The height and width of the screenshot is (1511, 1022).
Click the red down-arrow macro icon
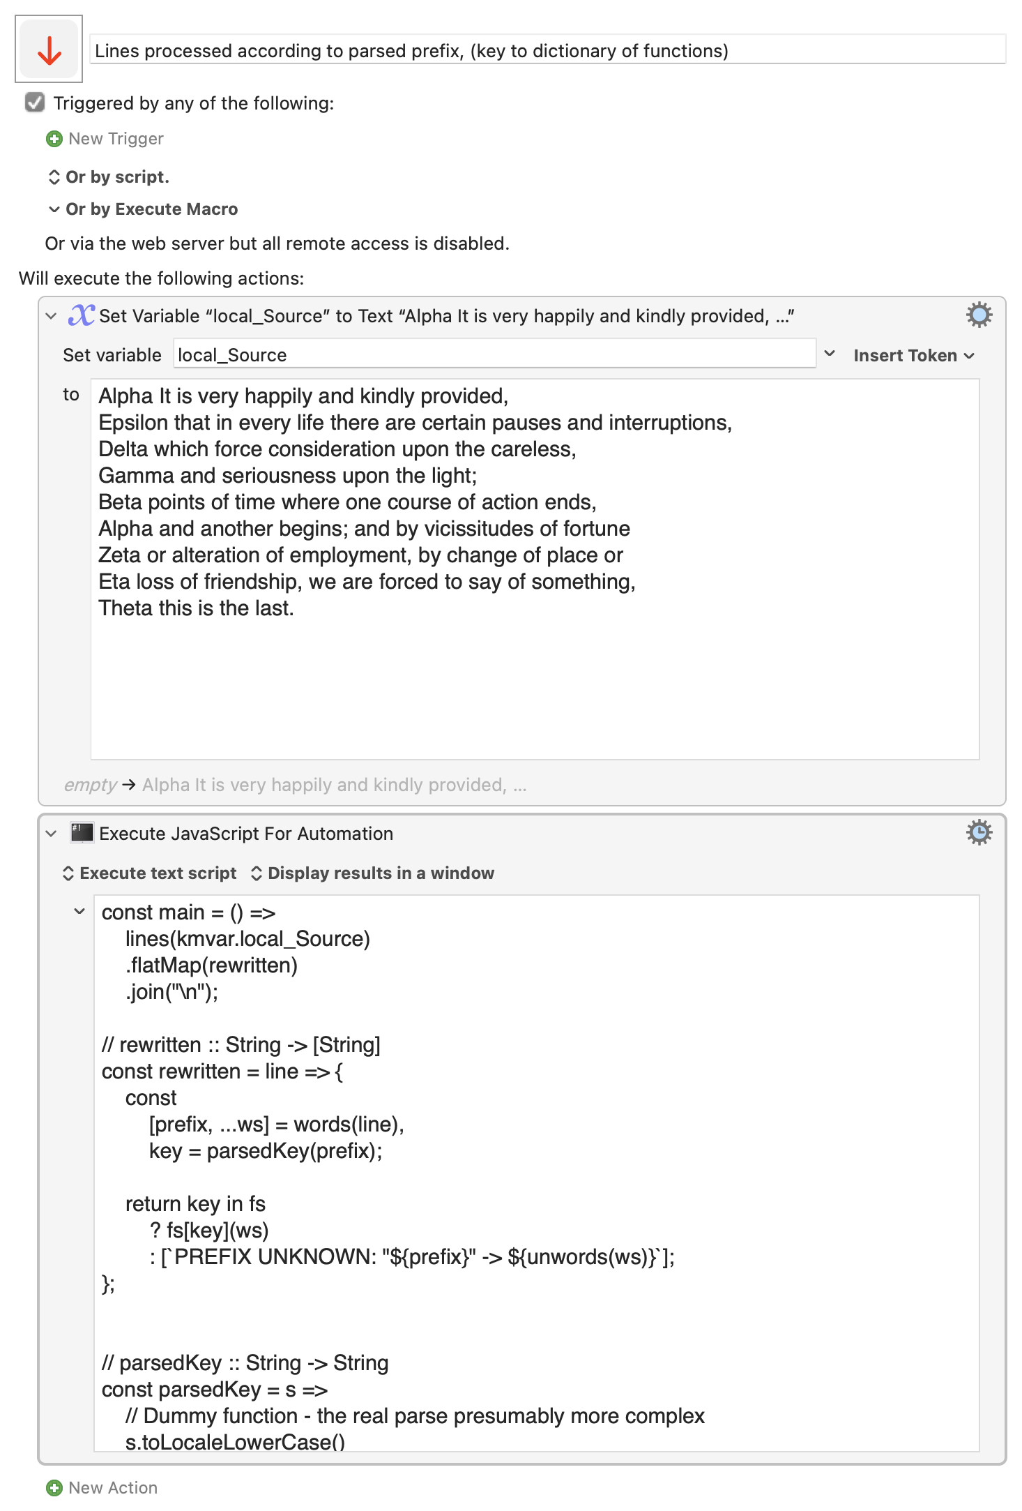(x=49, y=50)
